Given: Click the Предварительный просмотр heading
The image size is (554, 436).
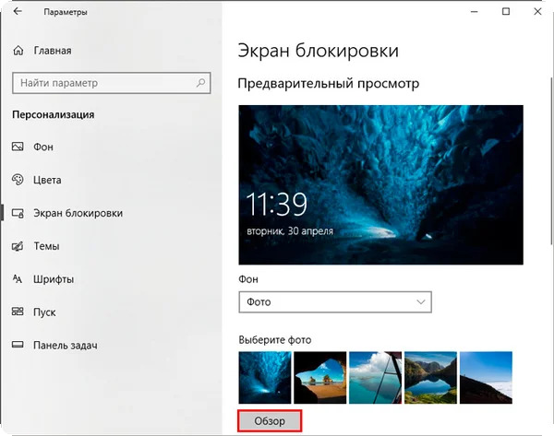Looking at the screenshot, I should 328,84.
